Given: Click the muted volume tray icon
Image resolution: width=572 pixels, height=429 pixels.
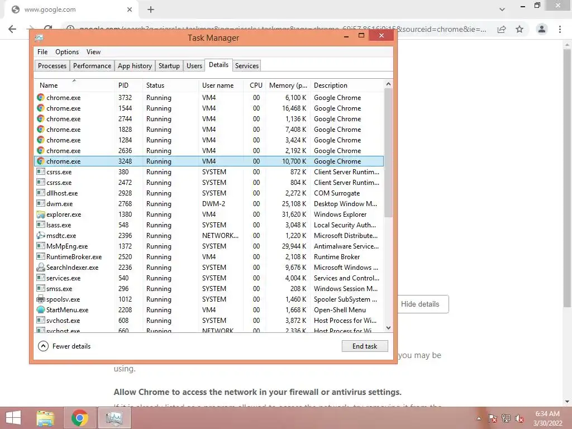Looking at the screenshot, I should pyautogui.click(x=519, y=418).
